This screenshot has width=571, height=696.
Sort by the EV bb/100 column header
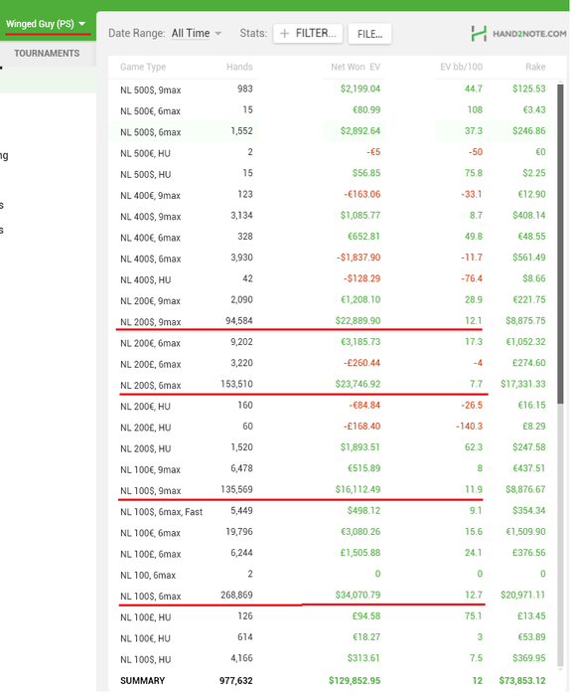pyautogui.click(x=461, y=67)
